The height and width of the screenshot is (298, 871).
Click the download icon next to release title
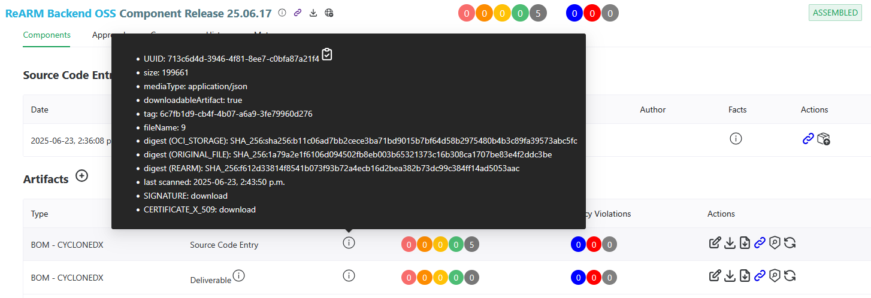pyautogui.click(x=313, y=13)
